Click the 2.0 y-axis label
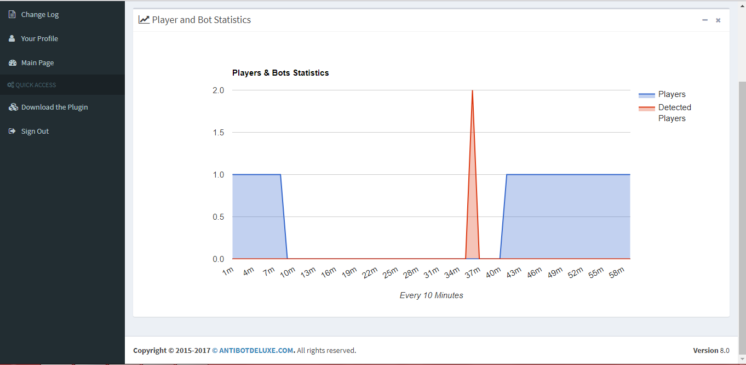Image resolution: width=746 pixels, height=365 pixels. coord(219,90)
